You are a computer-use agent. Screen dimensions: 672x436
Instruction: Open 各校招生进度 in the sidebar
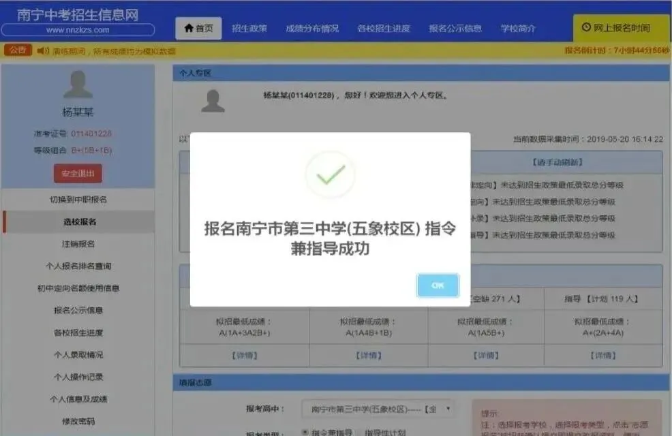pyautogui.click(x=78, y=332)
